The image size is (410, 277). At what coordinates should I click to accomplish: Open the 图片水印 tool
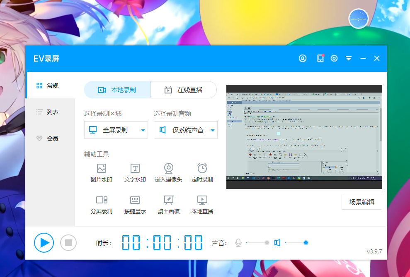pyautogui.click(x=102, y=173)
